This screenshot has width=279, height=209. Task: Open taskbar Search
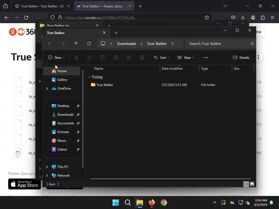128,202
